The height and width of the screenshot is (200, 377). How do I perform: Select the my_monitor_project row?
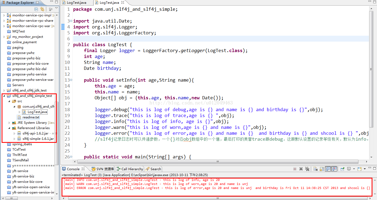(x=28, y=37)
